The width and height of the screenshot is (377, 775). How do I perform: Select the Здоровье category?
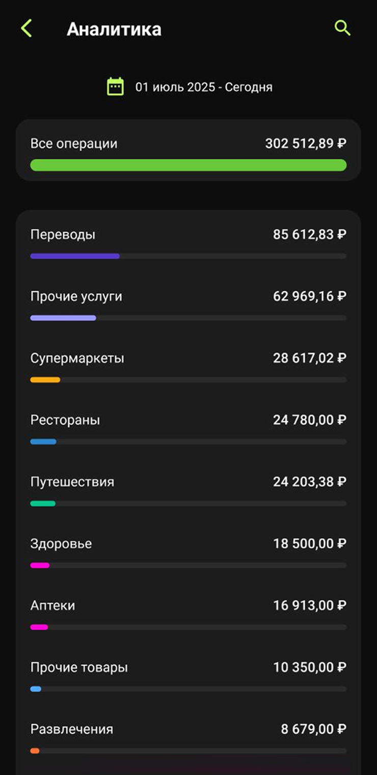[188, 552]
